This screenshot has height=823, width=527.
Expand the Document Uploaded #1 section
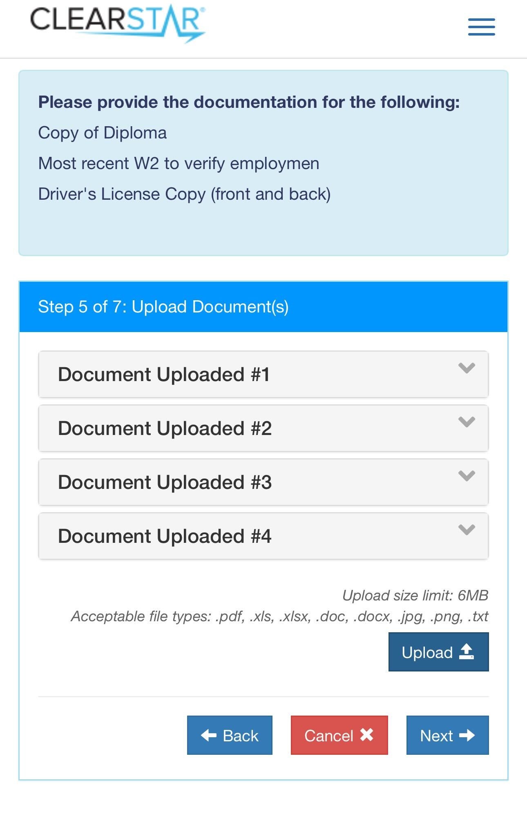pos(263,374)
